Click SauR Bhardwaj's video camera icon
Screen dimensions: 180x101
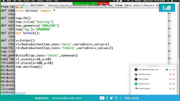(x=174, y=70)
